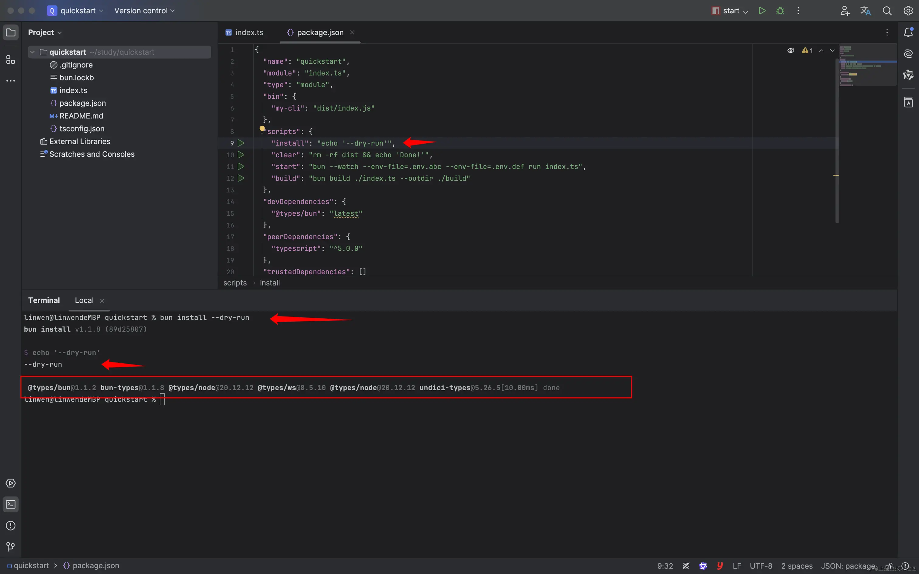
Task: Debug the start configuration
Action: pyautogui.click(x=780, y=11)
